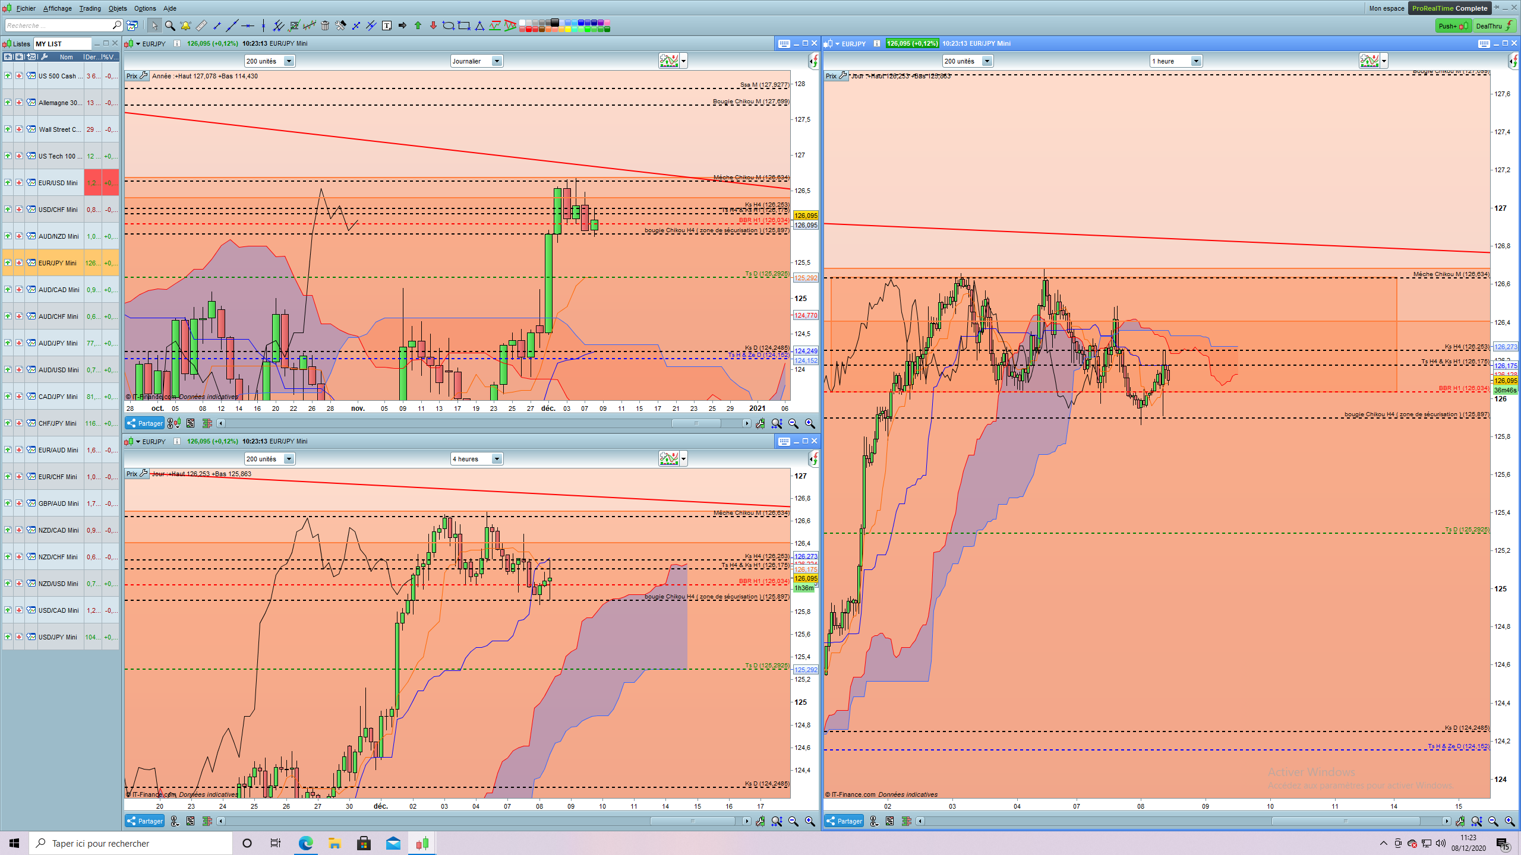1521x855 pixels.
Task: Open the Objets menu
Action: pyautogui.click(x=118, y=8)
